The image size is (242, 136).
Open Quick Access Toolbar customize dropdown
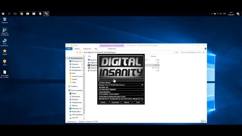pos(77,45)
